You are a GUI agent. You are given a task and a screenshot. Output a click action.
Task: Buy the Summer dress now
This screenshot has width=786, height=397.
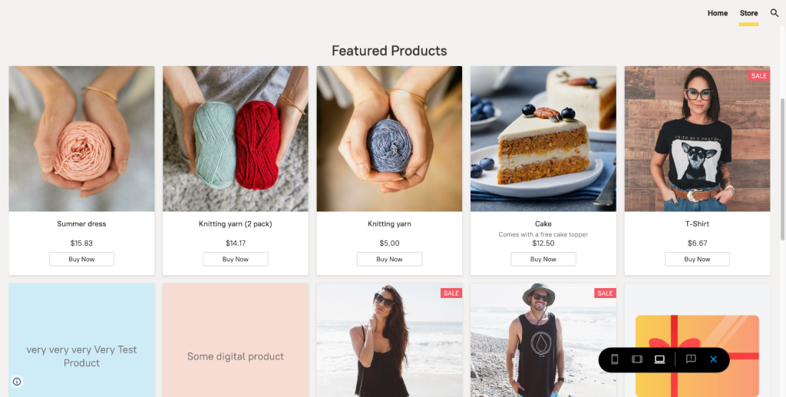coord(81,260)
